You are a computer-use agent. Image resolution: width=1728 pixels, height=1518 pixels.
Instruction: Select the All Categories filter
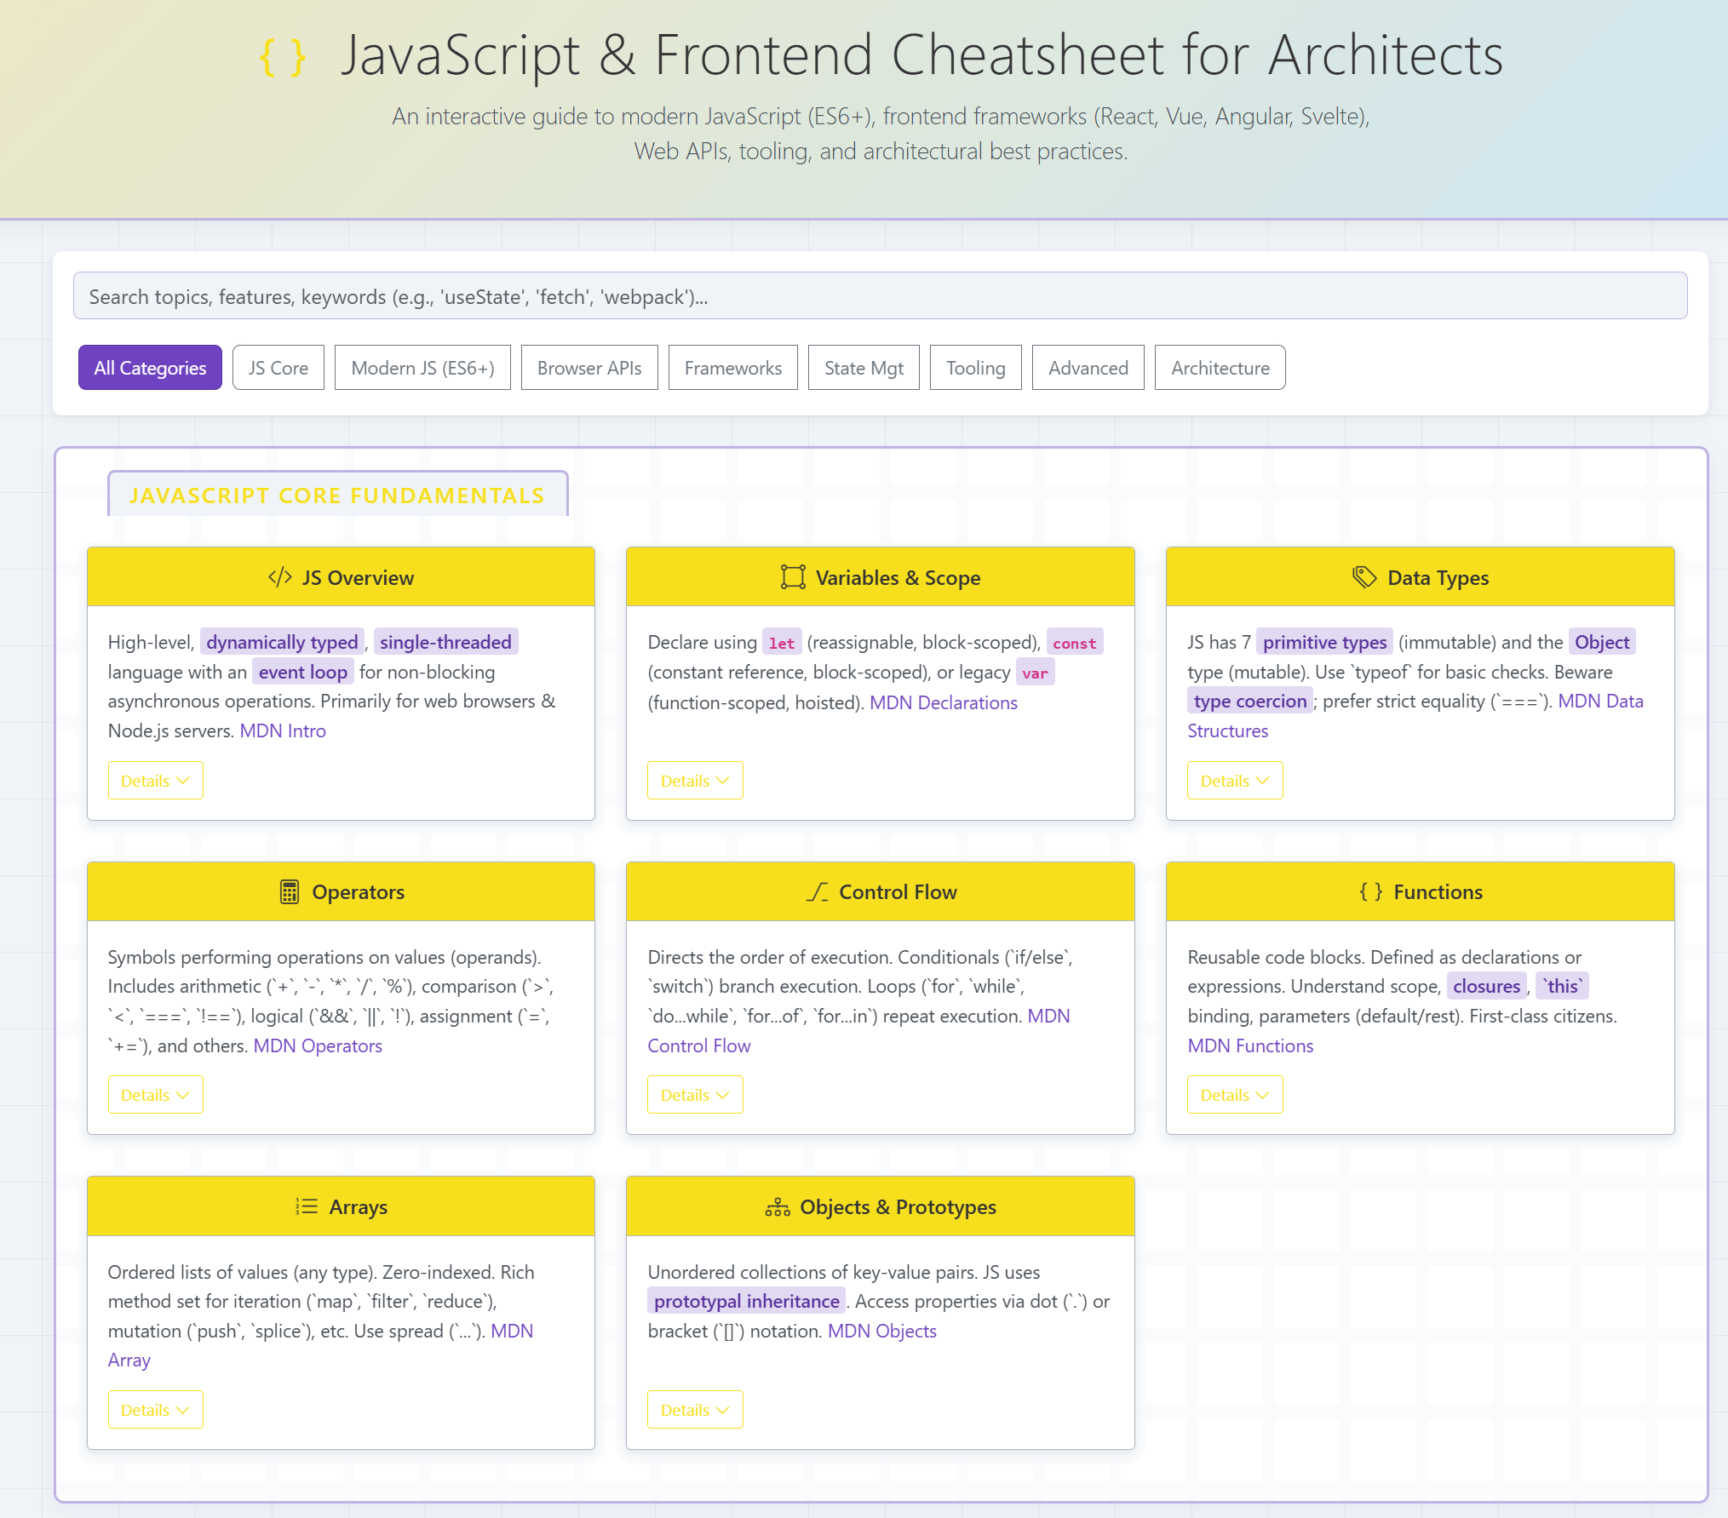tap(150, 368)
